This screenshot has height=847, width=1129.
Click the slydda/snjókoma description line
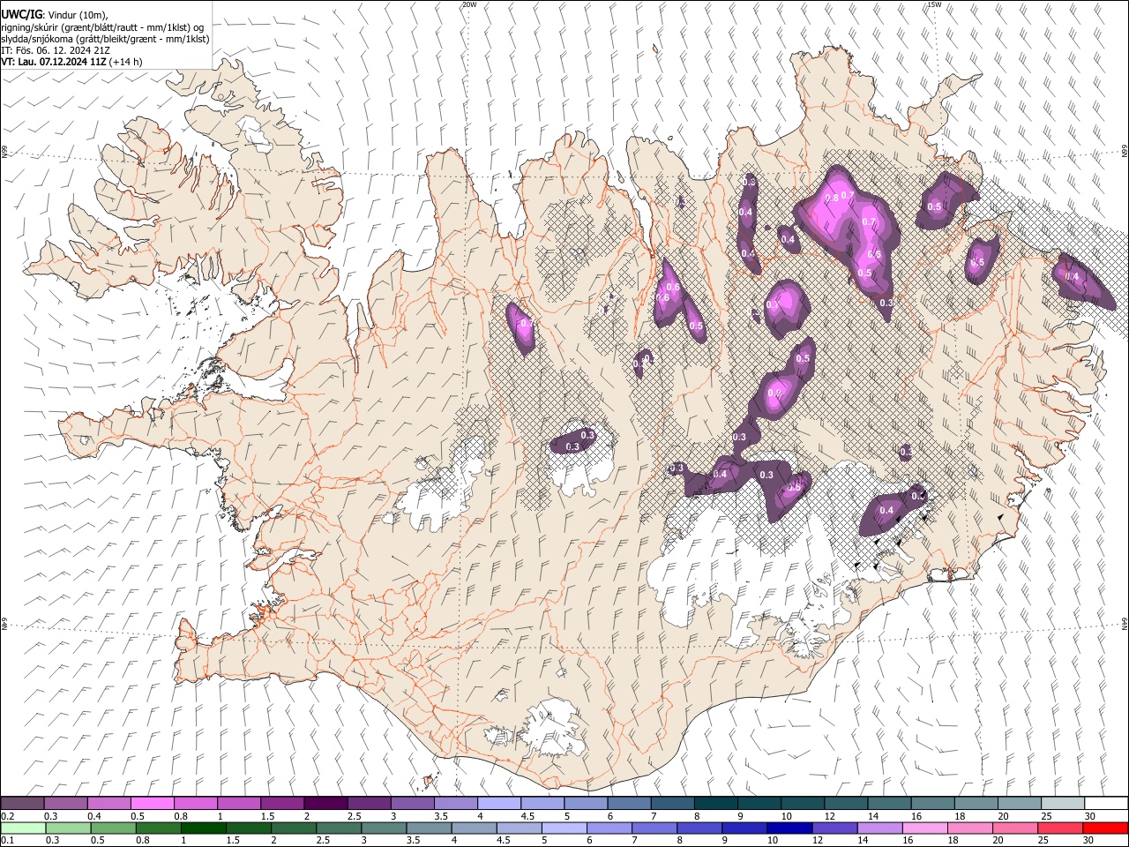coord(105,38)
